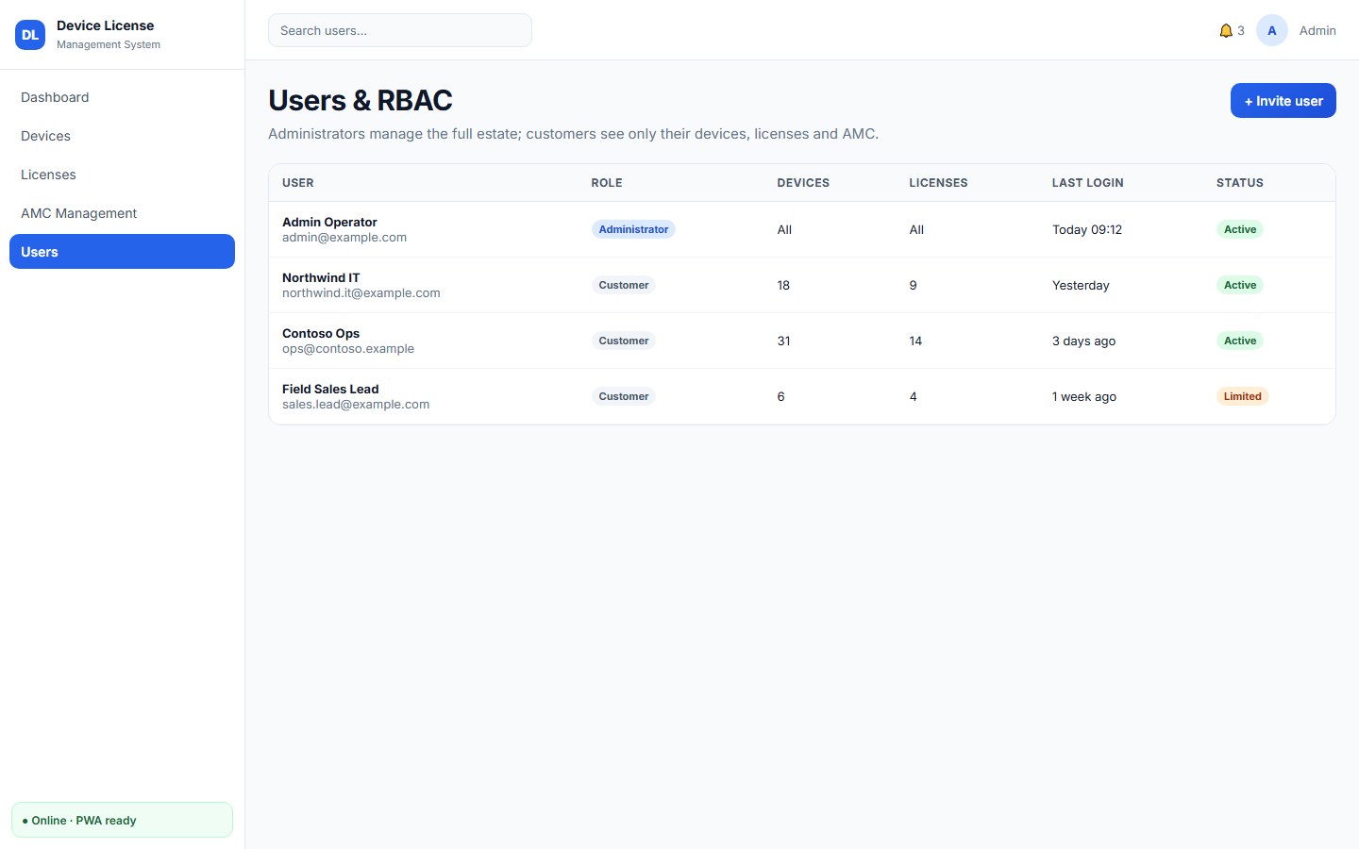Image resolution: width=1359 pixels, height=849 pixels.
Task: Click Northwind IT's Active status badge
Action: 1240,285
